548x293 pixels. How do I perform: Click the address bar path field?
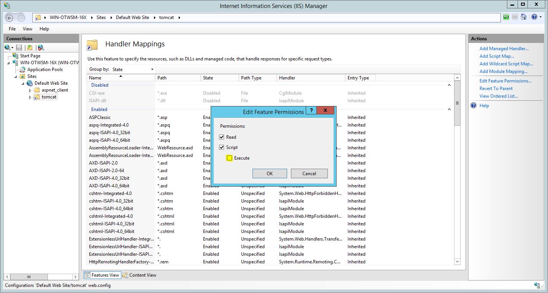click(x=267, y=17)
